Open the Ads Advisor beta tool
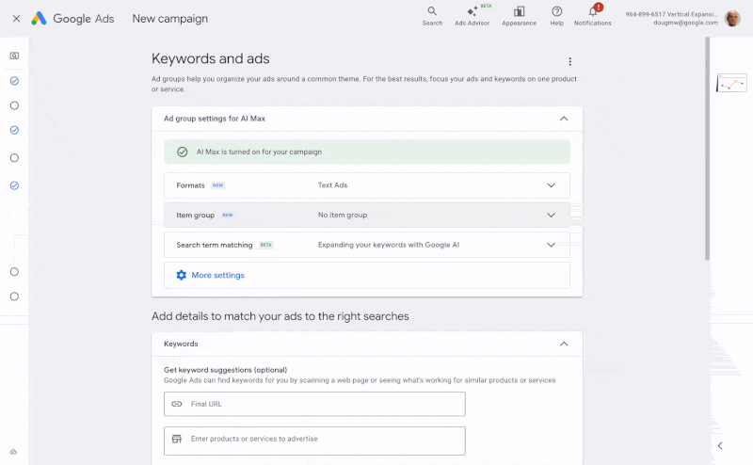753x465 pixels. click(x=473, y=16)
